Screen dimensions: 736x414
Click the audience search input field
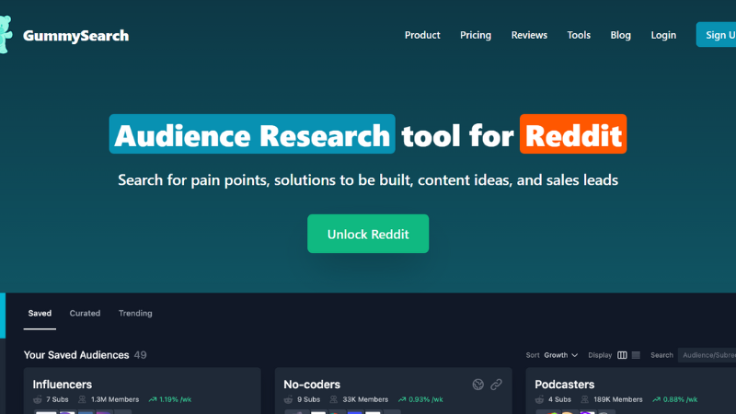click(x=707, y=355)
